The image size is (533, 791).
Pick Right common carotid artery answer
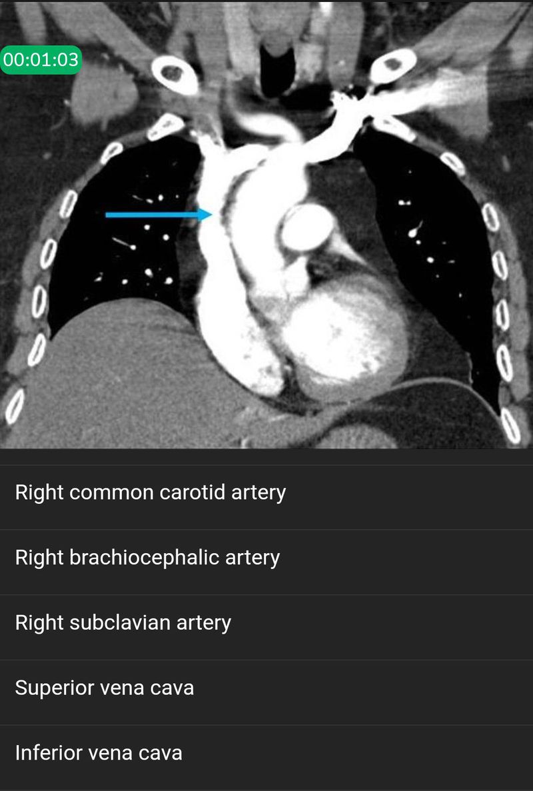266,492
